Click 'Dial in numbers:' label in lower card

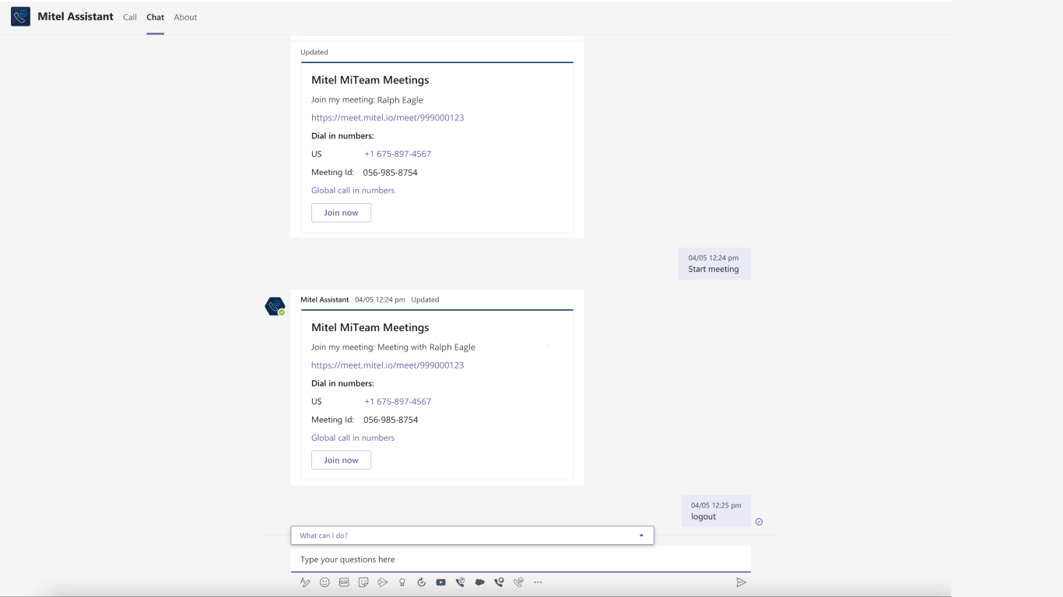pos(342,383)
